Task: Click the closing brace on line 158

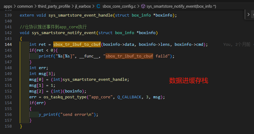Action: tap(21, 126)
